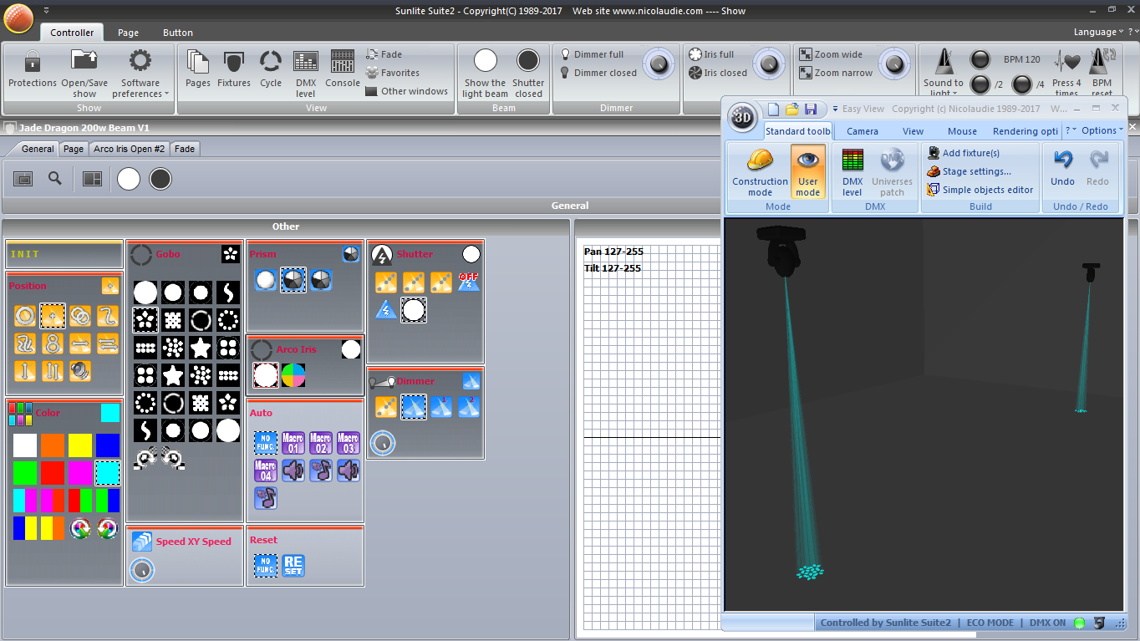Open the Pages view in the ribbon
Screen dimensions: 1140x641
pos(198,62)
